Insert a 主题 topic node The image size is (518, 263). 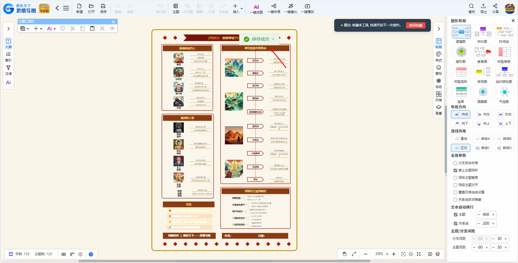pos(176,8)
